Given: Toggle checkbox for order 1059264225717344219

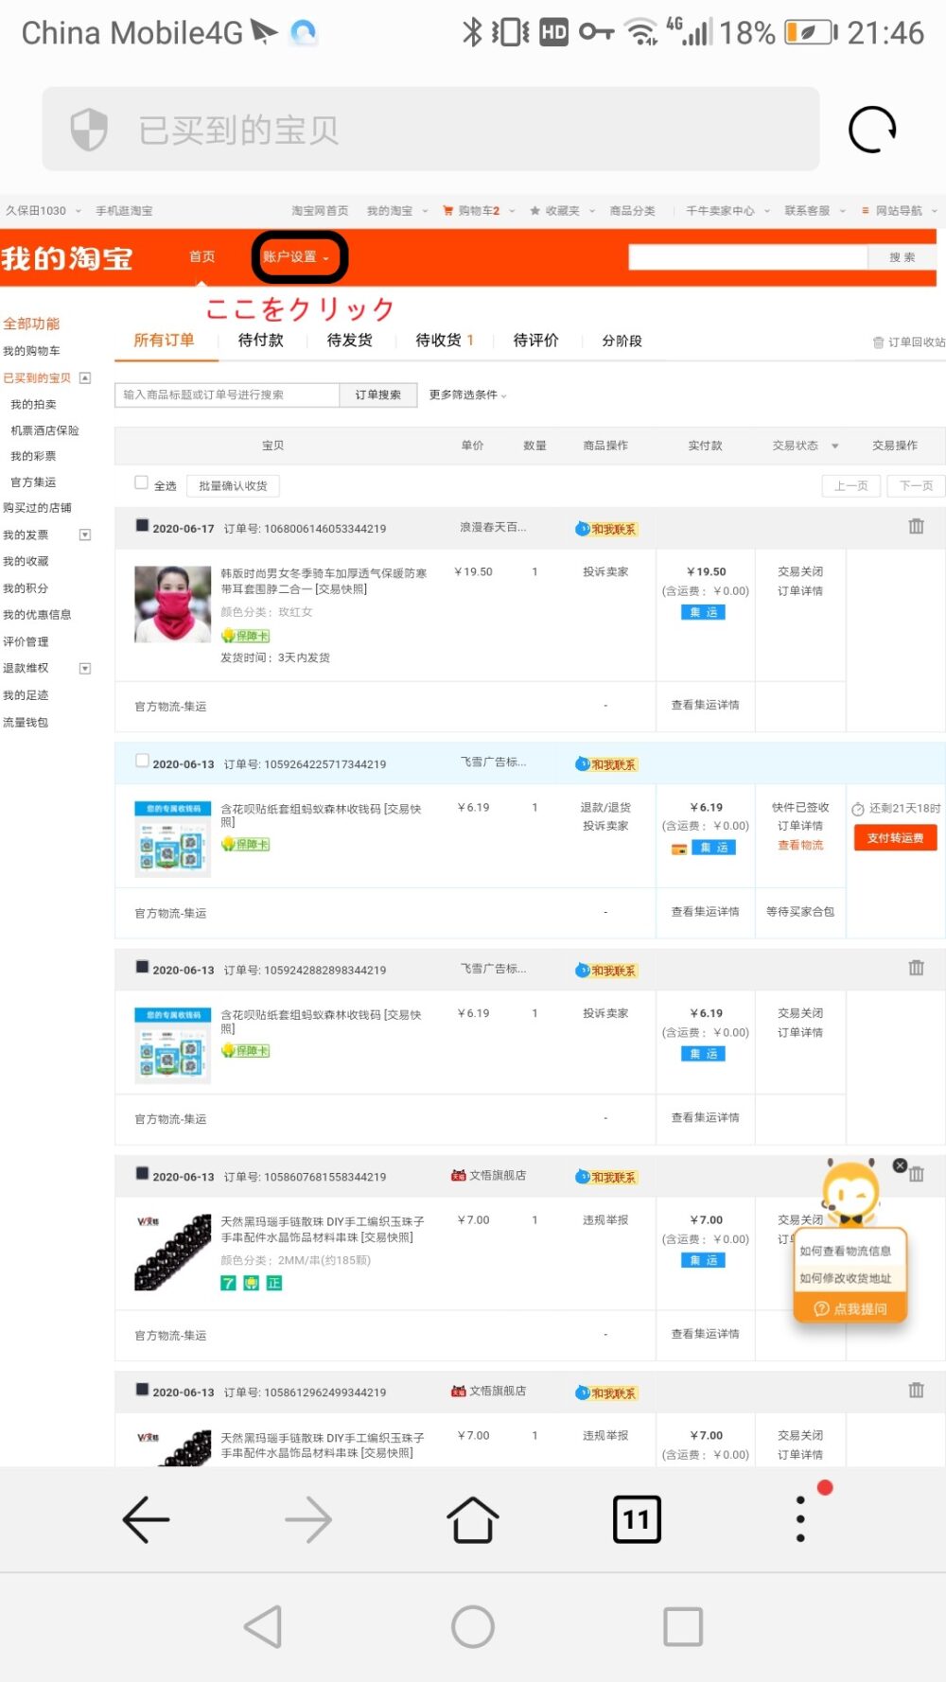Looking at the screenshot, I should tap(142, 761).
